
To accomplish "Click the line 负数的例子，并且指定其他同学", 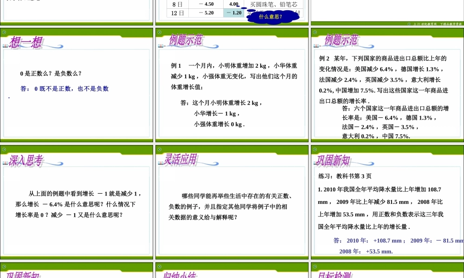I will [228, 207].
